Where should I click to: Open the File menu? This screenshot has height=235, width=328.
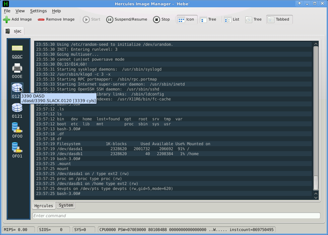click(7, 11)
